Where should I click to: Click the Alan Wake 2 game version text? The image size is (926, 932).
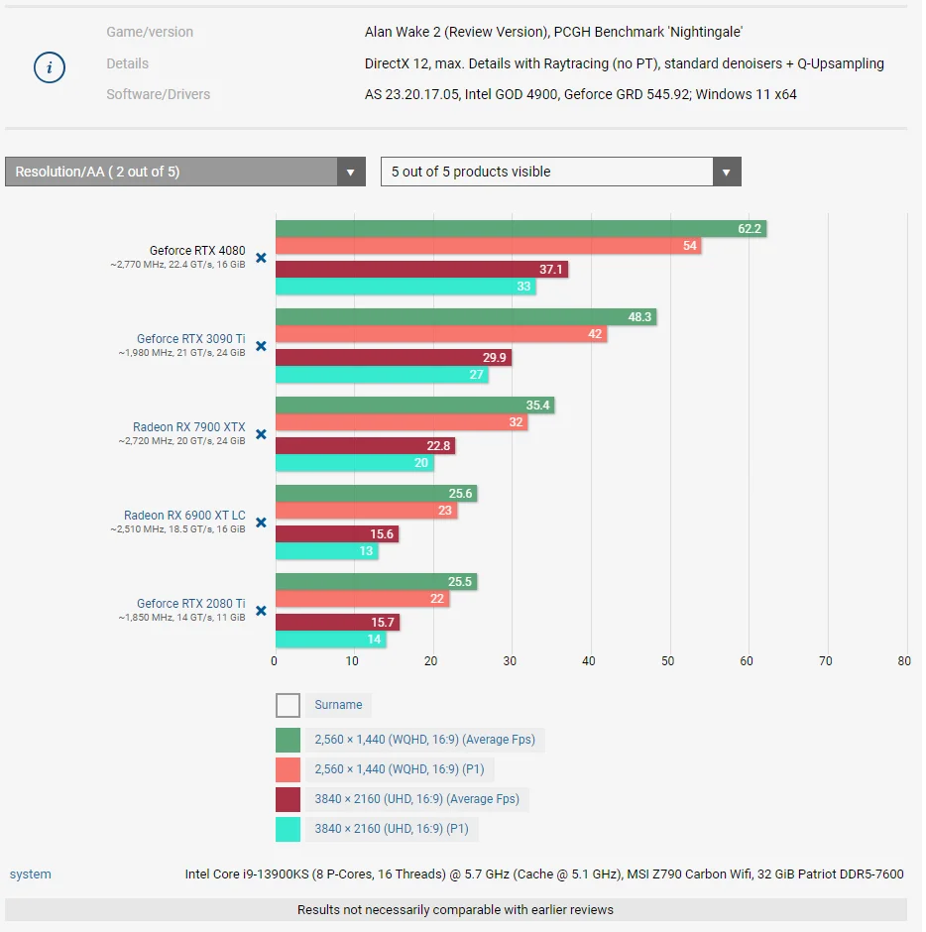(553, 32)
